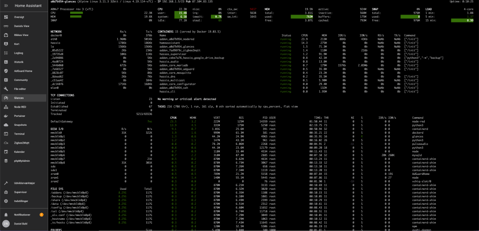Click the CPU% column header in tasks
The width and height of the screenshot is (479, 231).
[173, 118]
